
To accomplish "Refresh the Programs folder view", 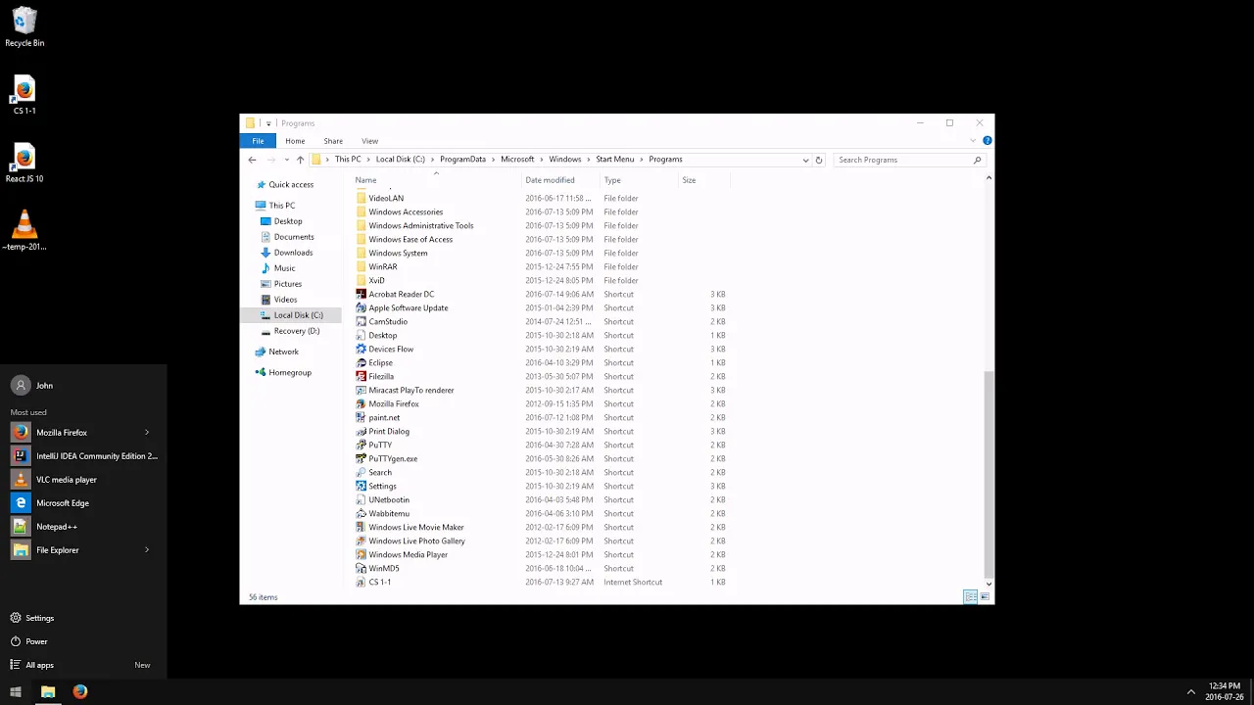I will (819, 160).
